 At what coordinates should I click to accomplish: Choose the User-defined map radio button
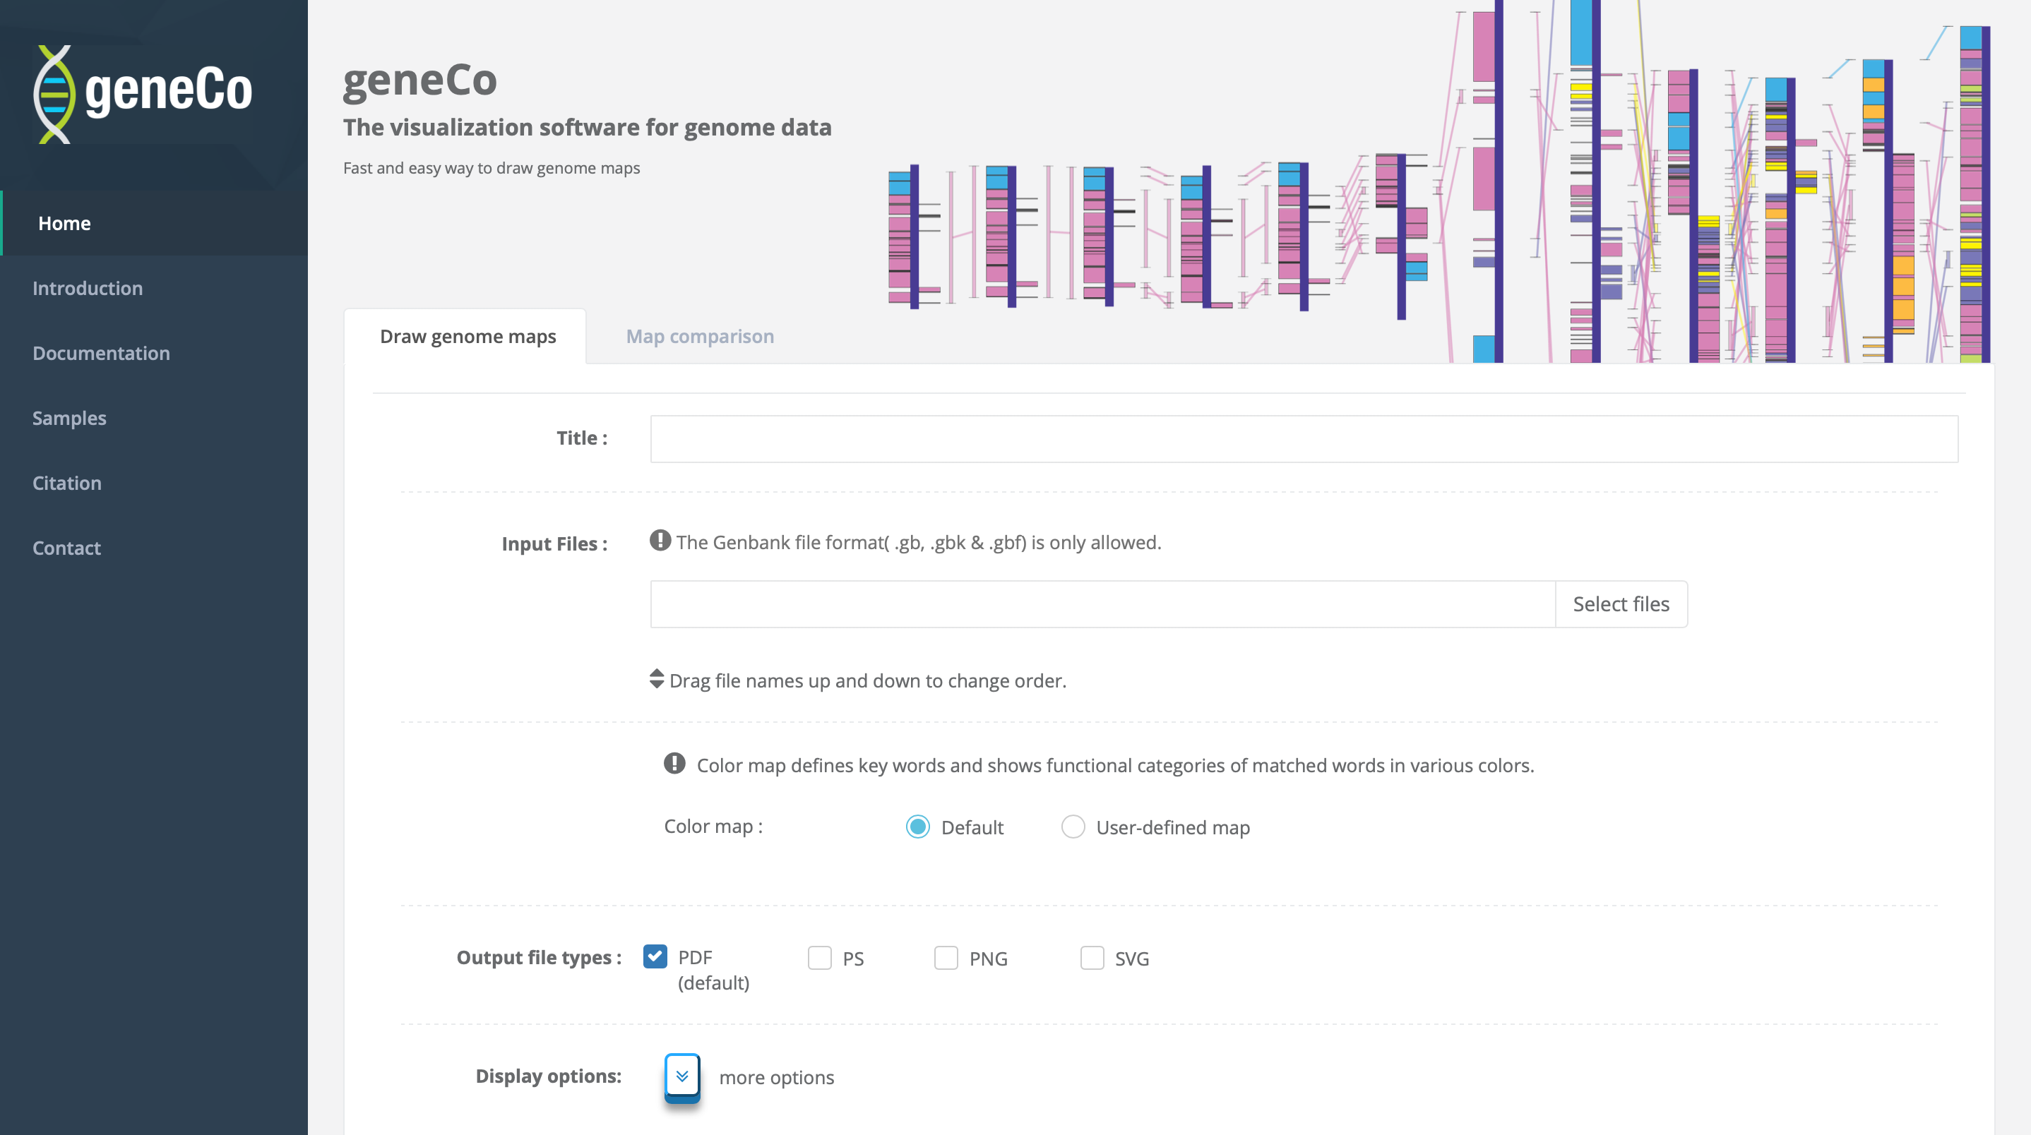(1072, 827)
